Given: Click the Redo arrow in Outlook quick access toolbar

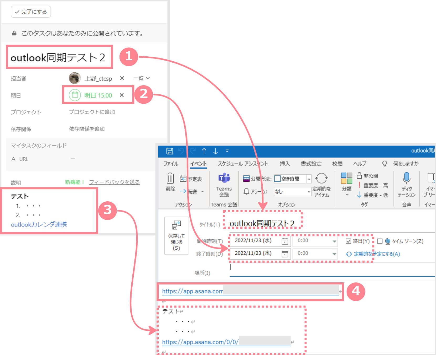Looking at the screenshot, I should (193, 151).
